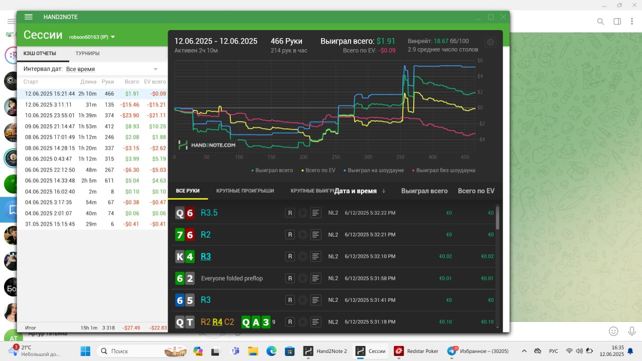The width and height of the screenshot is (642, 361).
Task: Open the Hand2Note hamburger menu
Action: (x=29, y=17)
